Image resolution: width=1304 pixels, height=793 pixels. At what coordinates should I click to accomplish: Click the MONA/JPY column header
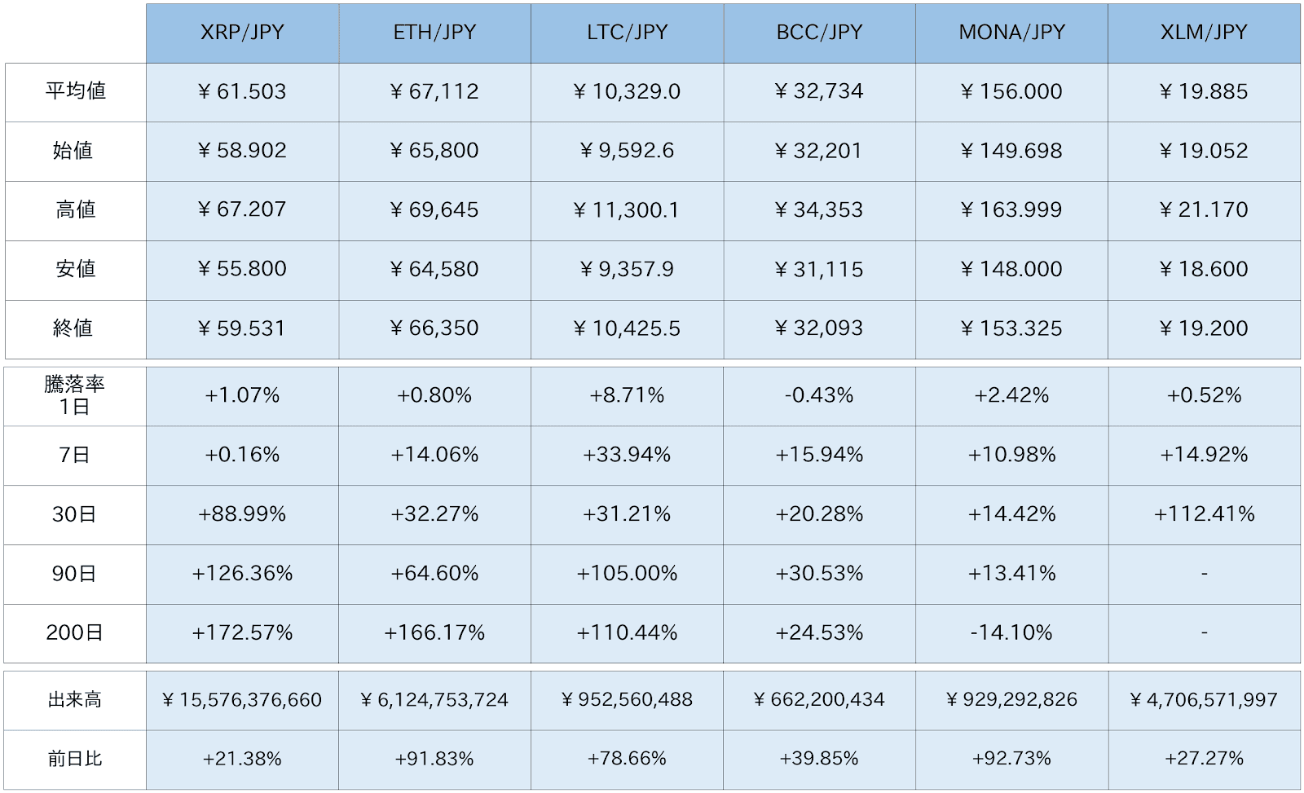click(1011, 33)
